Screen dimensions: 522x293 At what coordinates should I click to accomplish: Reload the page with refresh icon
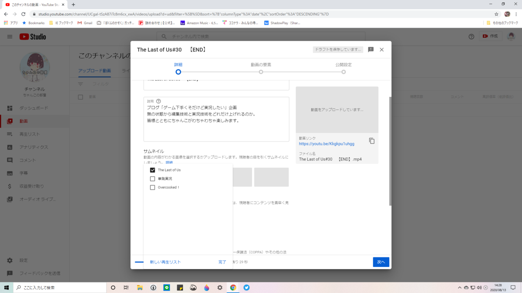23,14
